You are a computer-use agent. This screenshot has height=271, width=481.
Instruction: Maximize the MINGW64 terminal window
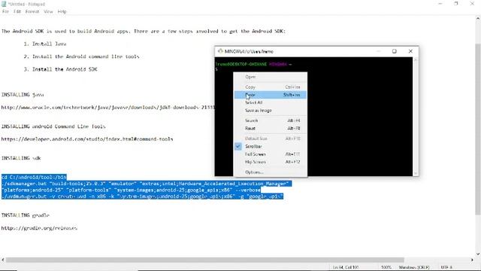[394, 51]
